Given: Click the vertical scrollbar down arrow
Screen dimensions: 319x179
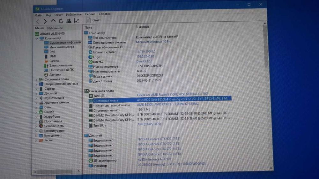Looking at the screenshot, I should (271, 168).
